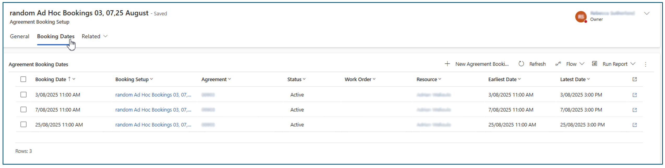This screenshot has width=665, height=168.
Task: Open the more commands vertical ellipsis
Action: 645,64
